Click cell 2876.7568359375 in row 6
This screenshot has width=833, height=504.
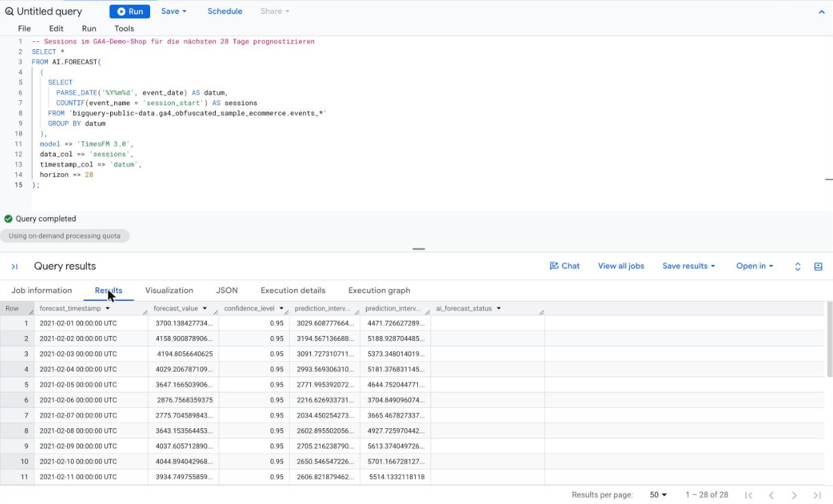183,400
